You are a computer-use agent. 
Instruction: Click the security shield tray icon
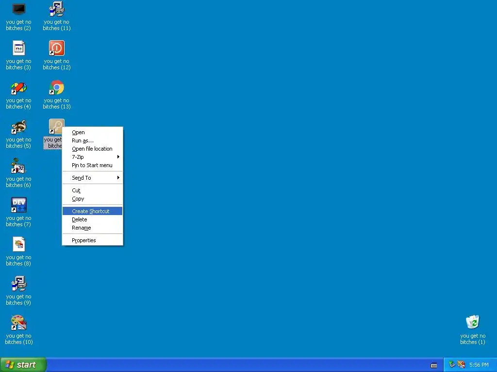(x=461, y=365)
